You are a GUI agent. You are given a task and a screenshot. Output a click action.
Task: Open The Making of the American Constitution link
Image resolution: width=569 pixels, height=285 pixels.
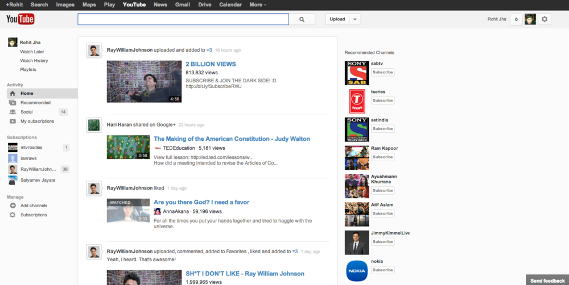232,139
